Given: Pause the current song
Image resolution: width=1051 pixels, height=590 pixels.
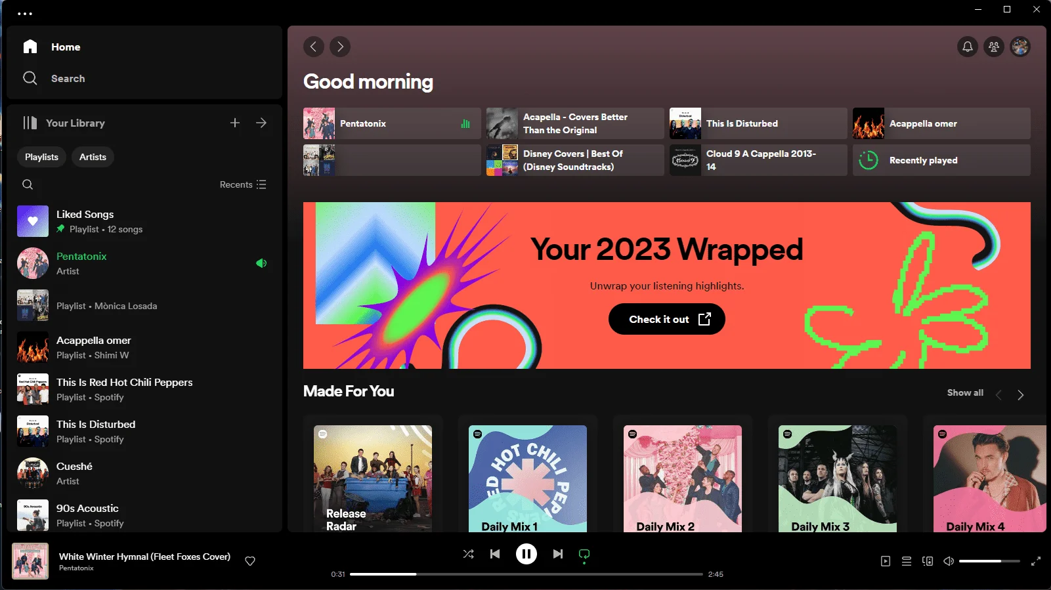Looking at the screenshot, I should tap(526, 554).
